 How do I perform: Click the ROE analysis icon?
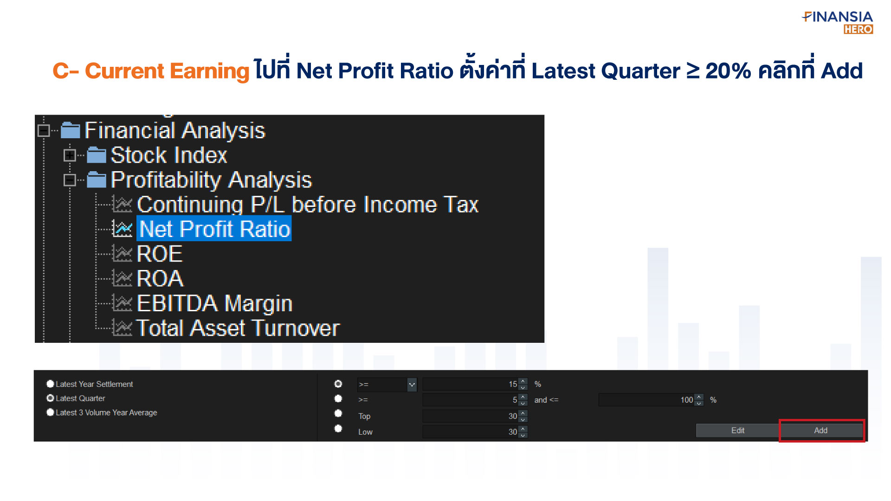point(123,253)
